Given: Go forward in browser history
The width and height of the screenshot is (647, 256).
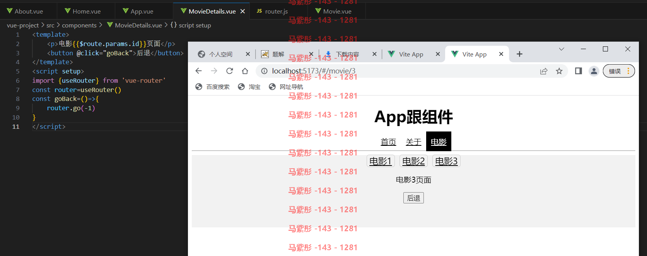Looking at the screenshot, I should coord(214,71).
